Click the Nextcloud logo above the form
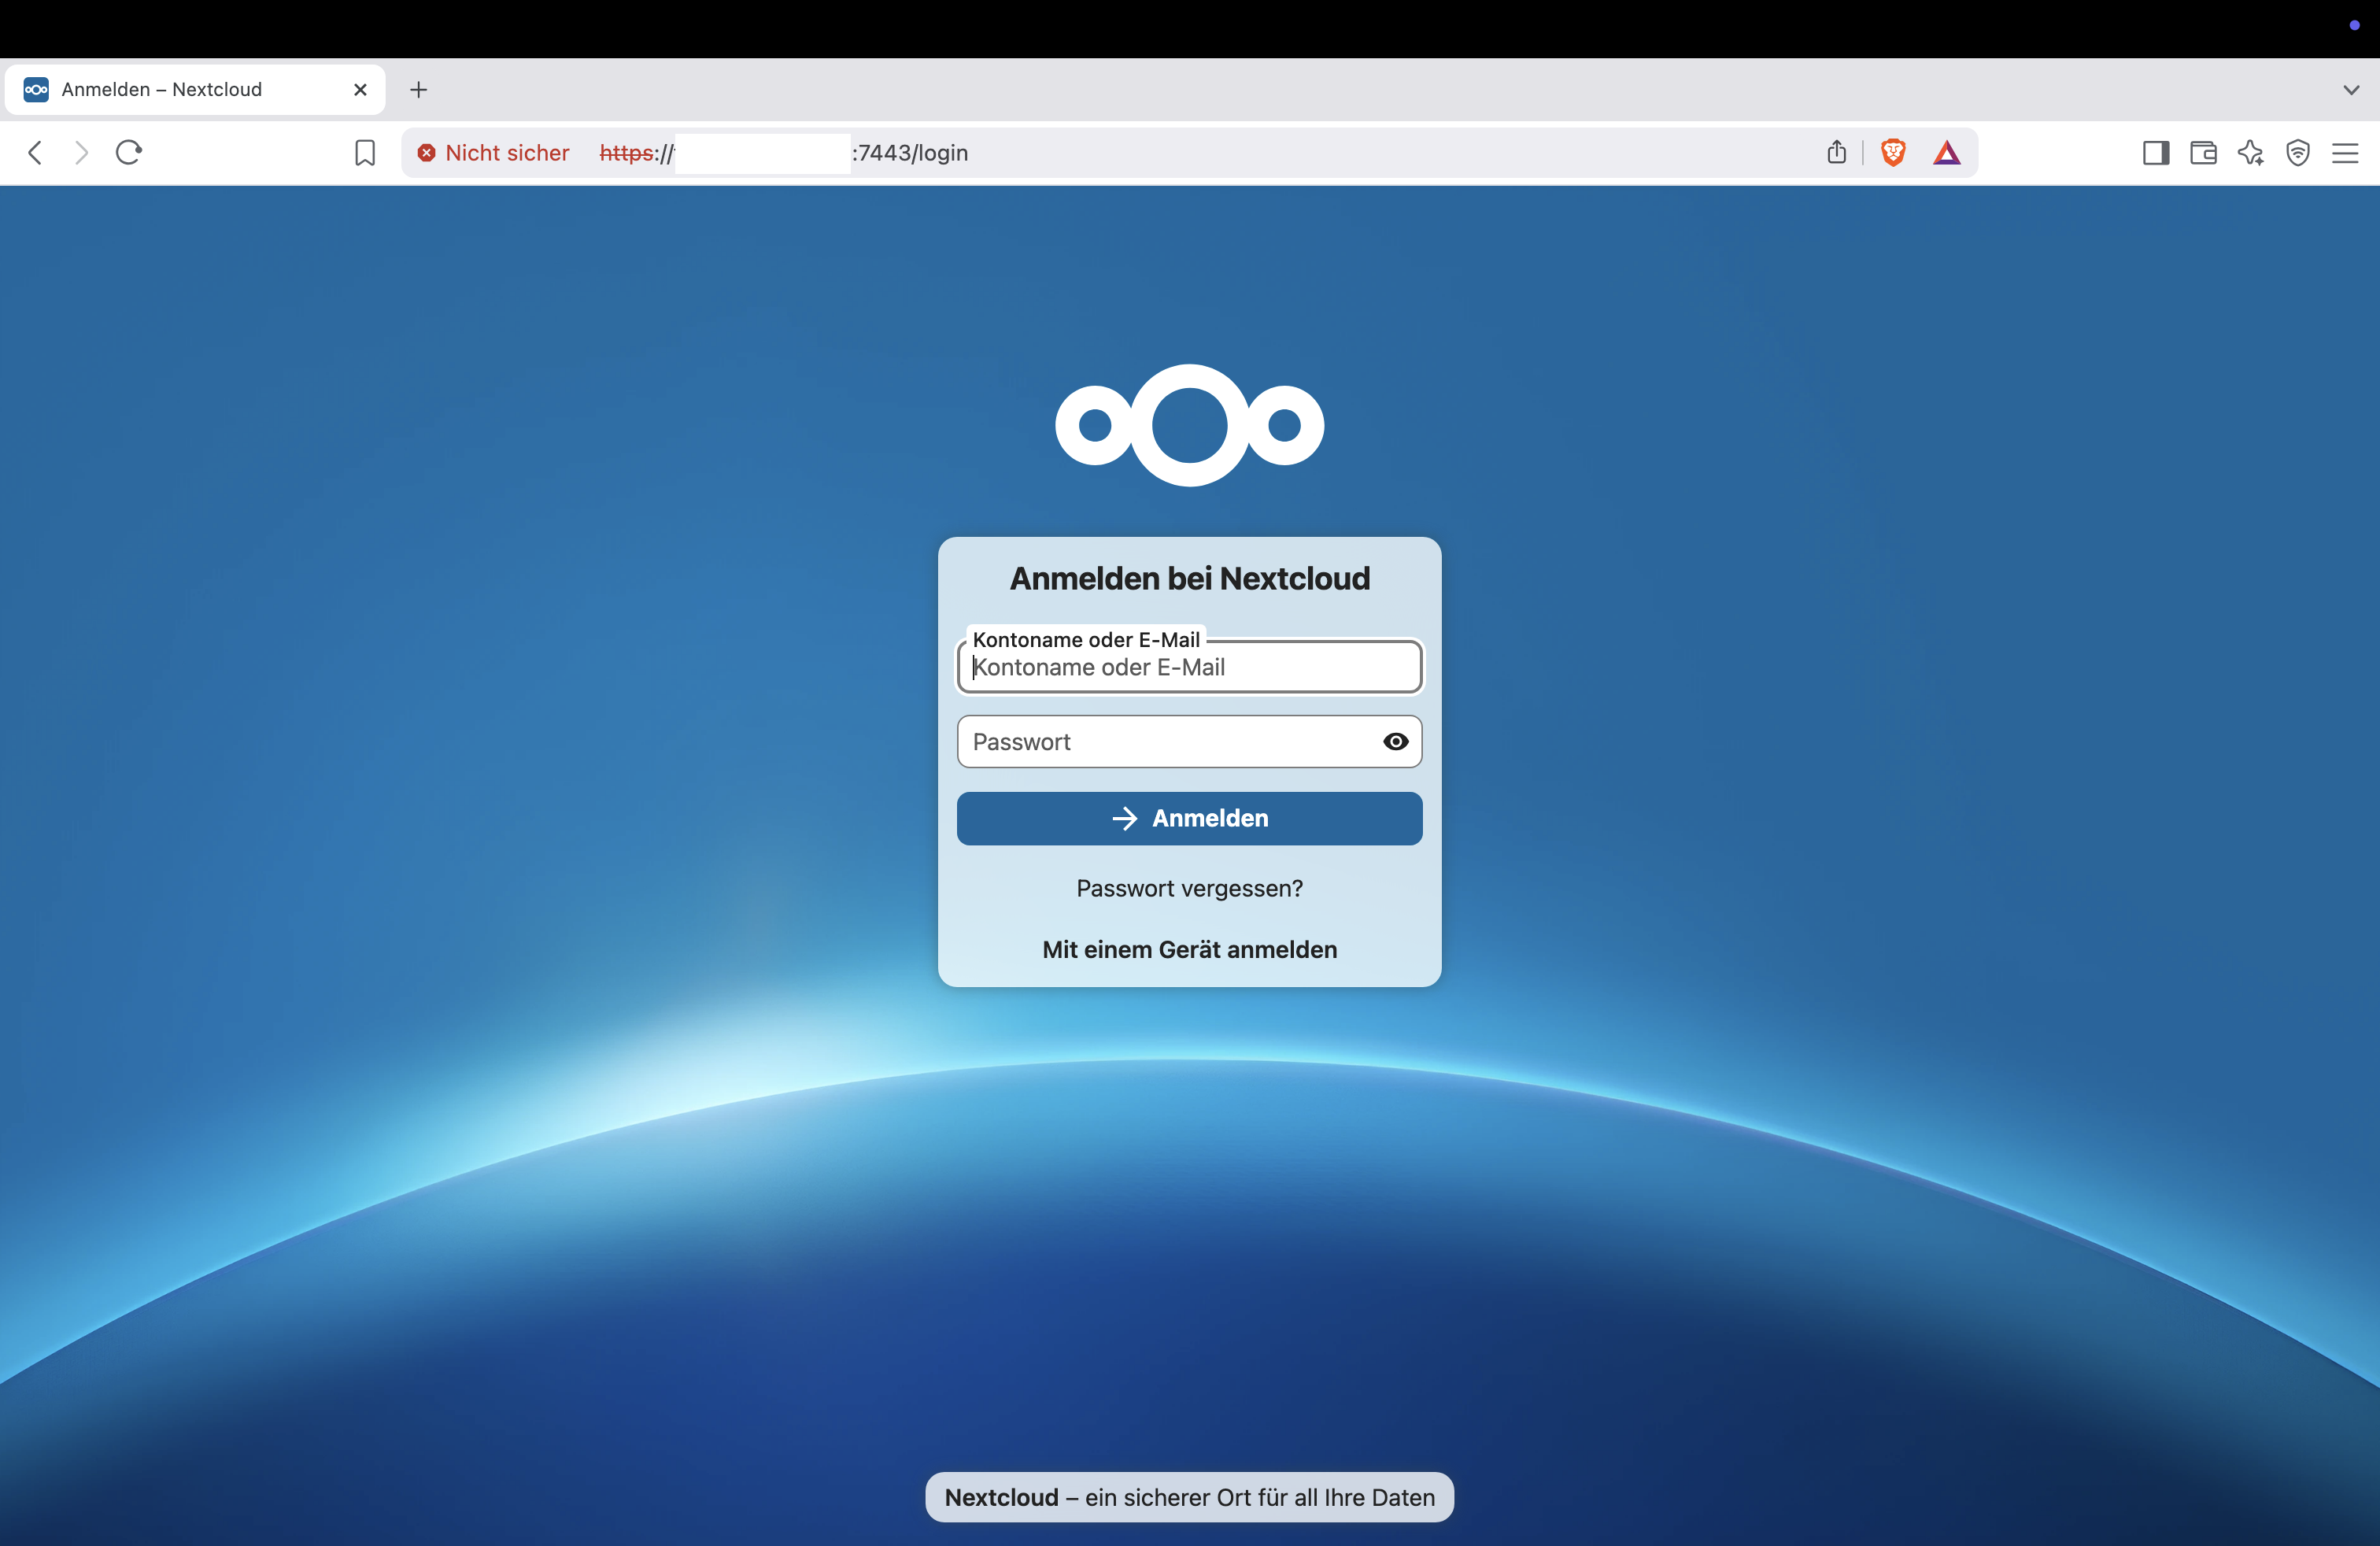The height and width of the screenshot is (1546, 2380). [1189, 425]
